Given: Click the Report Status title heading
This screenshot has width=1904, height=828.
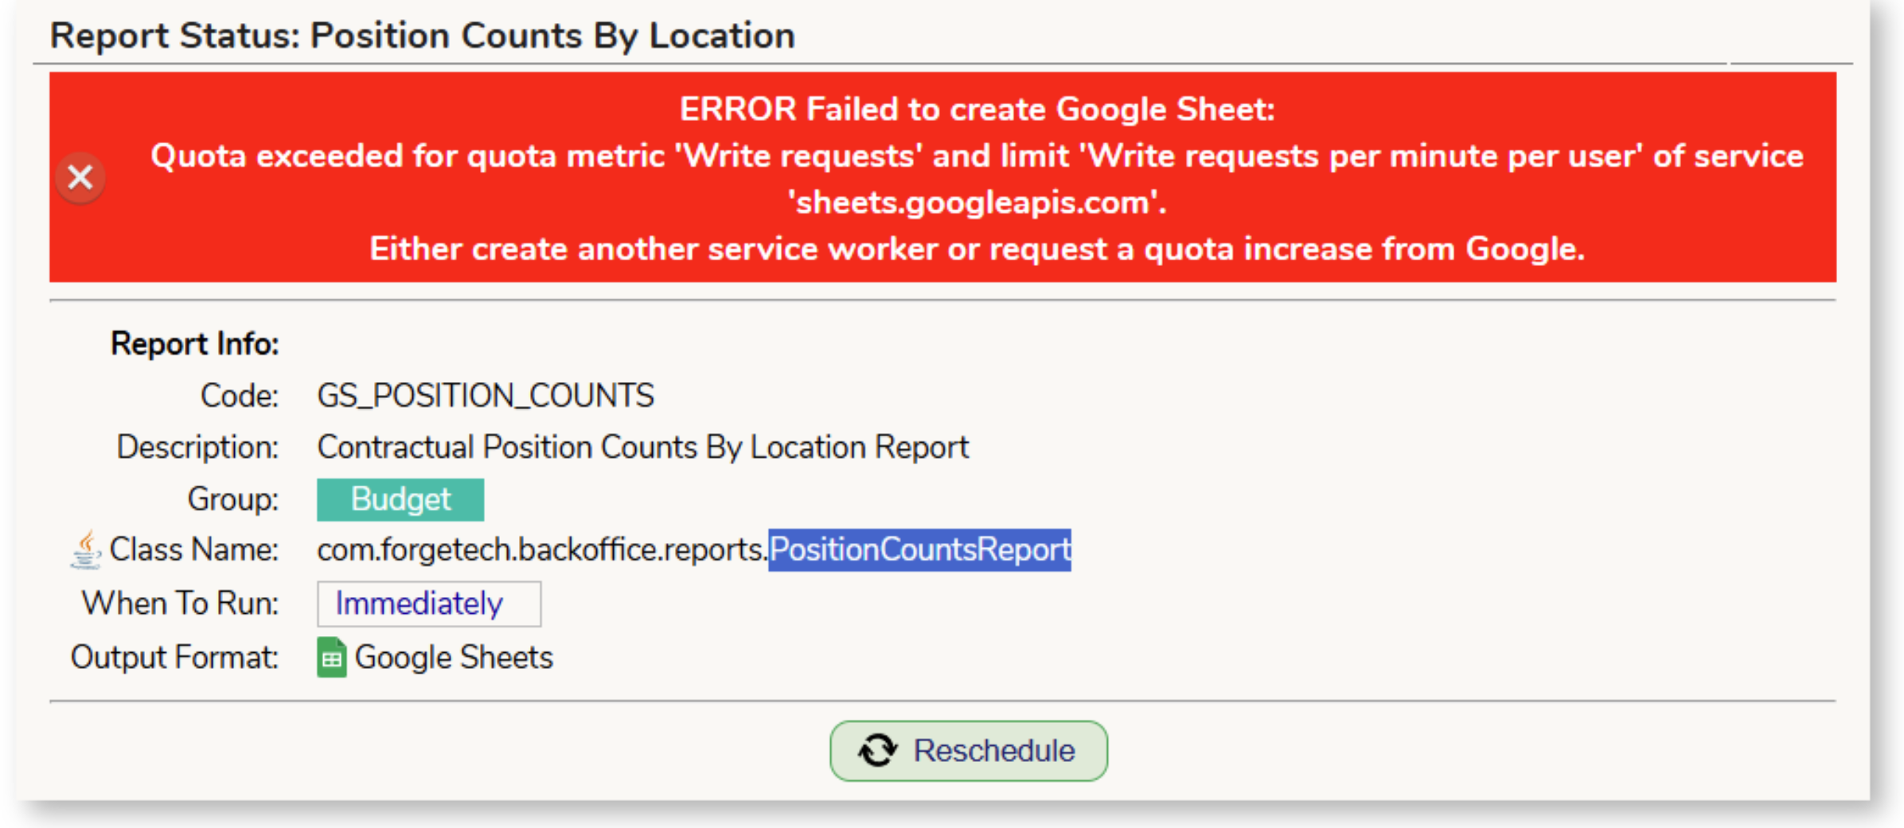Looking at the screenshot, I should coord(423,36).
